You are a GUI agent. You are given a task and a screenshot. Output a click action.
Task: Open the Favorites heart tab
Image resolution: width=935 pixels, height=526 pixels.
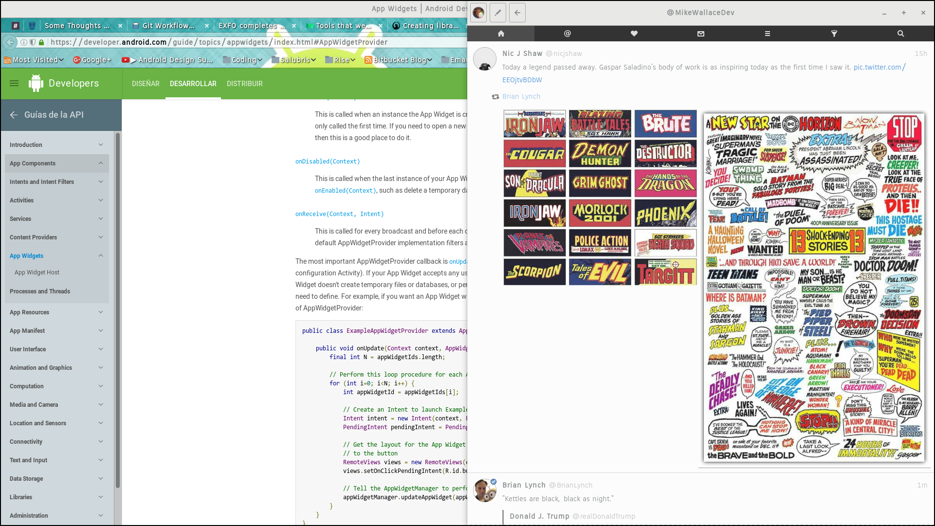tap(634, 34)
